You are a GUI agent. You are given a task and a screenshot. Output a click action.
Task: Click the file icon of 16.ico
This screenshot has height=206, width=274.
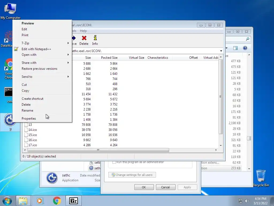(x=26, y=140)
